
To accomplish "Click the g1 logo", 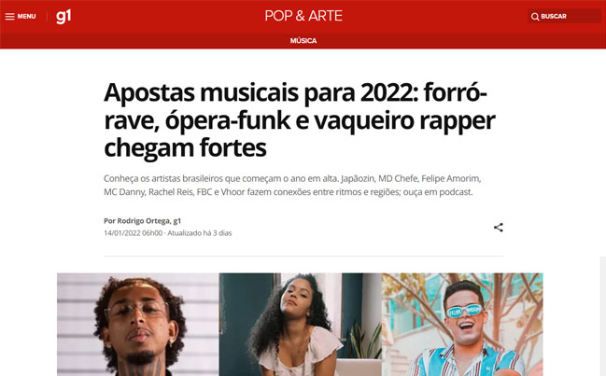I will point(63,16).
